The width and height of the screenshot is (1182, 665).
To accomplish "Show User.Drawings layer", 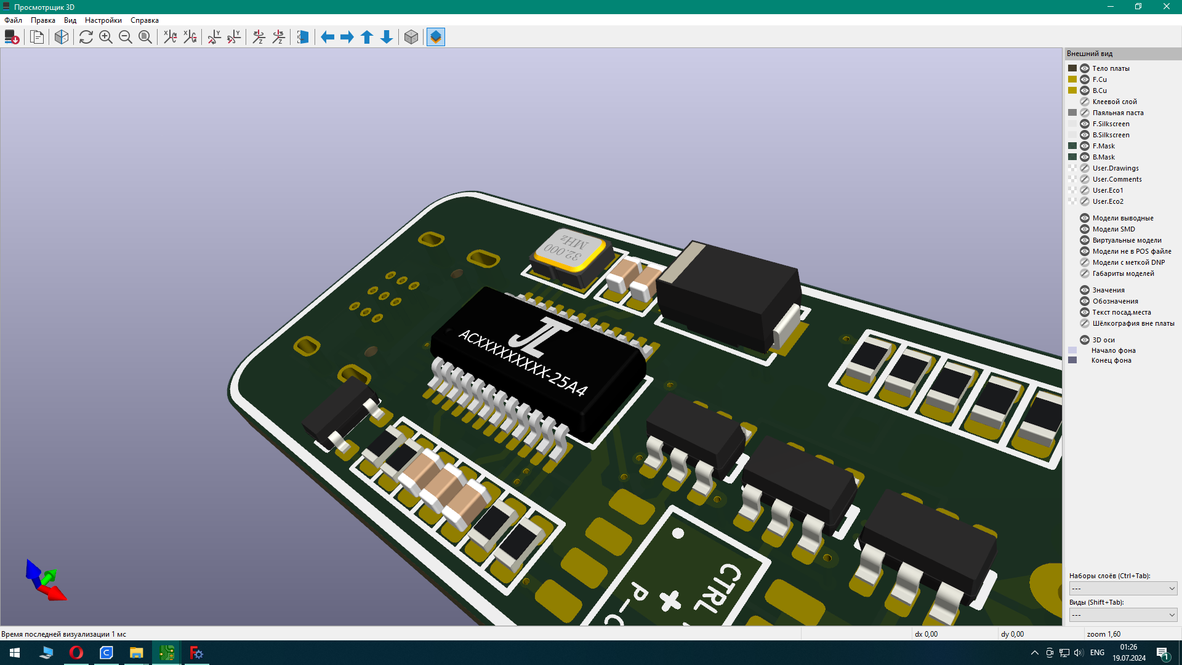I will [x=1085, y=168].
